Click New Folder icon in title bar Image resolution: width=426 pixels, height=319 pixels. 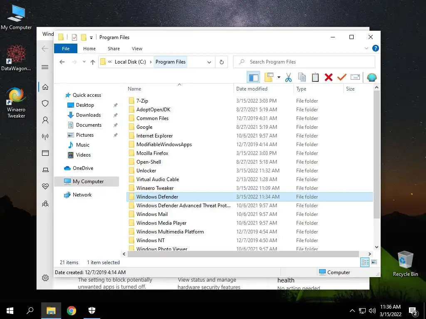click(84, 37)
